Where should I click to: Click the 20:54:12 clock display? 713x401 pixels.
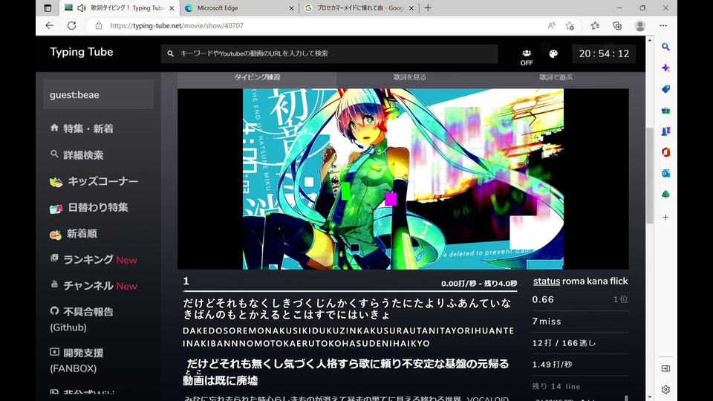click(604, 53)
